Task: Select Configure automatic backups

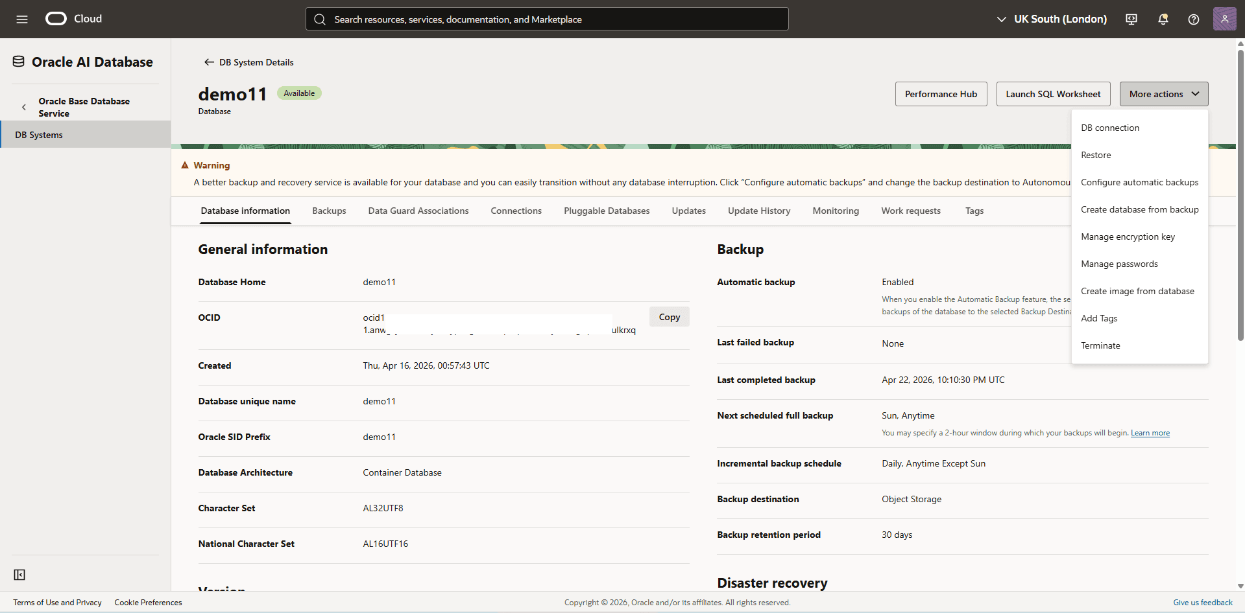Action: (1139, 182)
